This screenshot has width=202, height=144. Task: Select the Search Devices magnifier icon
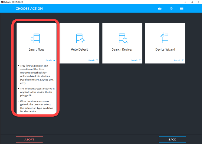(x=123, y=39)
